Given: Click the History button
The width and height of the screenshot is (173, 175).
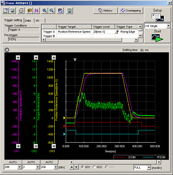Looking at the screenshot, I should click(x=106, y=10).
